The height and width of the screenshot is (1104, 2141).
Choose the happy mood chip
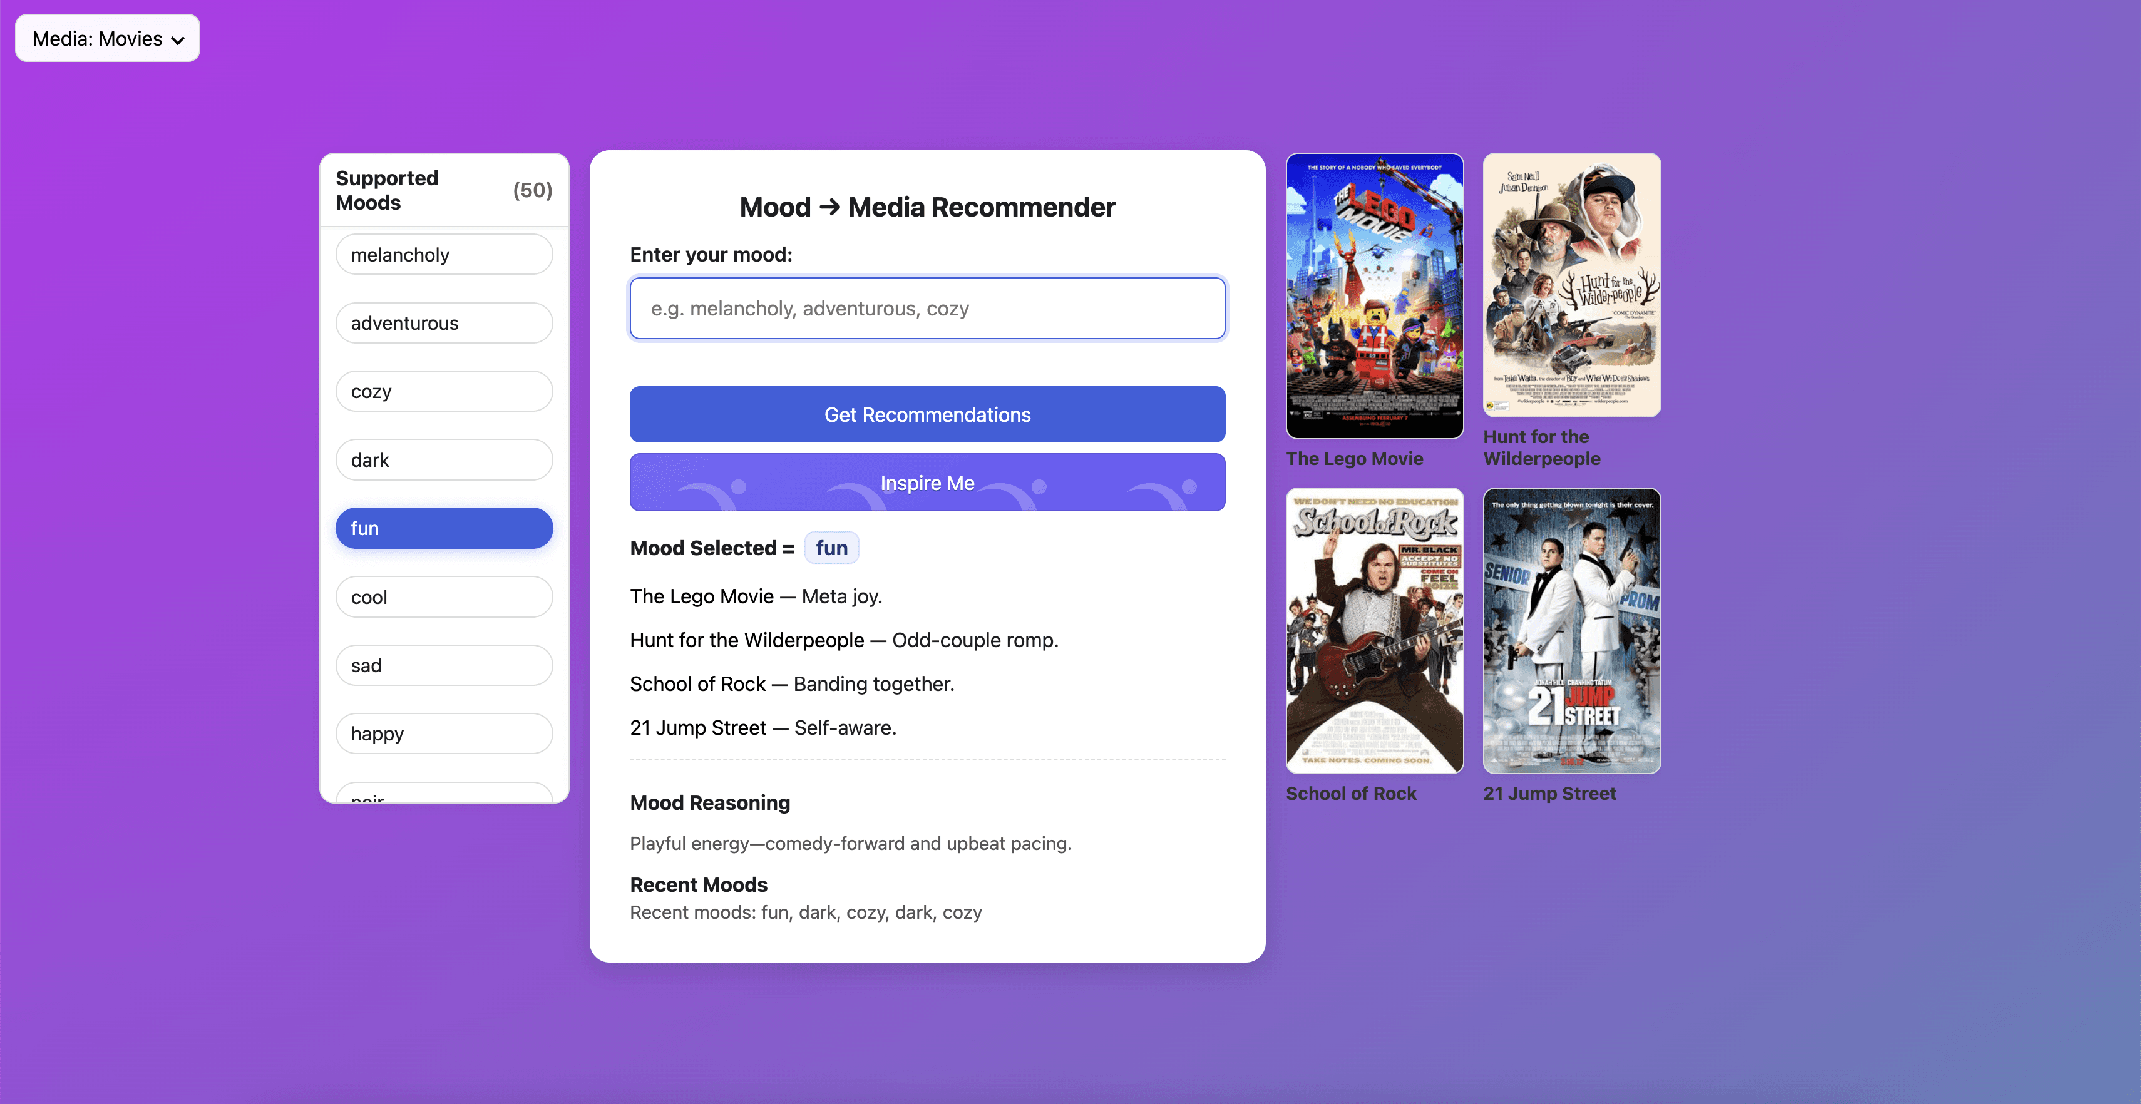444,733
